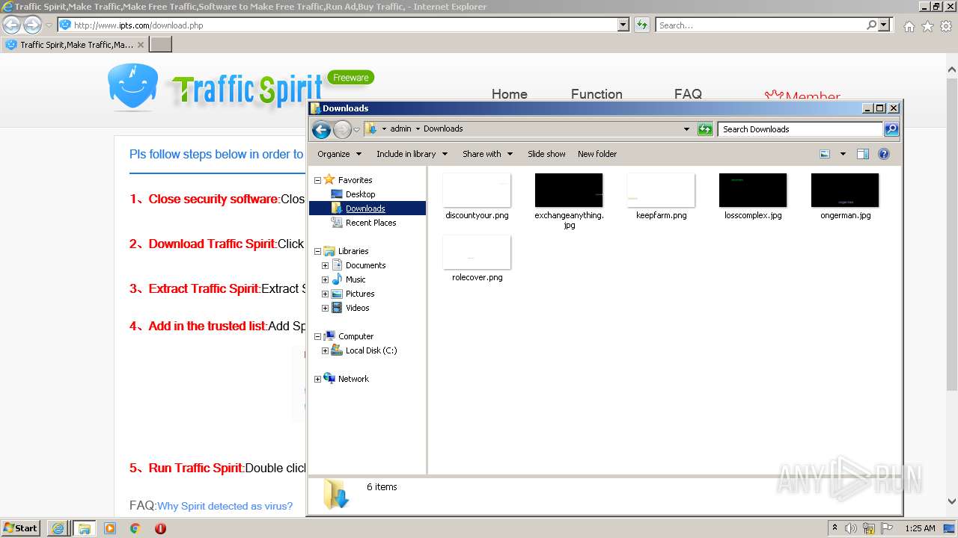Select ongerman.jpg thumbnail
Screen dimensions: 958x538
(845, 191)
